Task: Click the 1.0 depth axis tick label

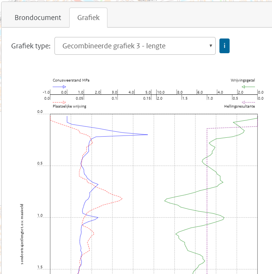Action: (40, 217)
